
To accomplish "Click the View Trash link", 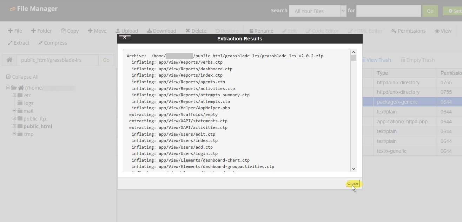I will (376, 60).
